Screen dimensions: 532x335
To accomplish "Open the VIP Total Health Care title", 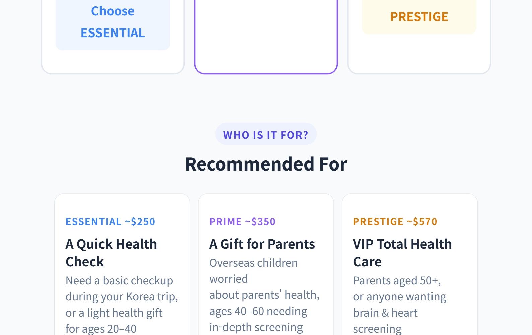I will click(402, 253).
